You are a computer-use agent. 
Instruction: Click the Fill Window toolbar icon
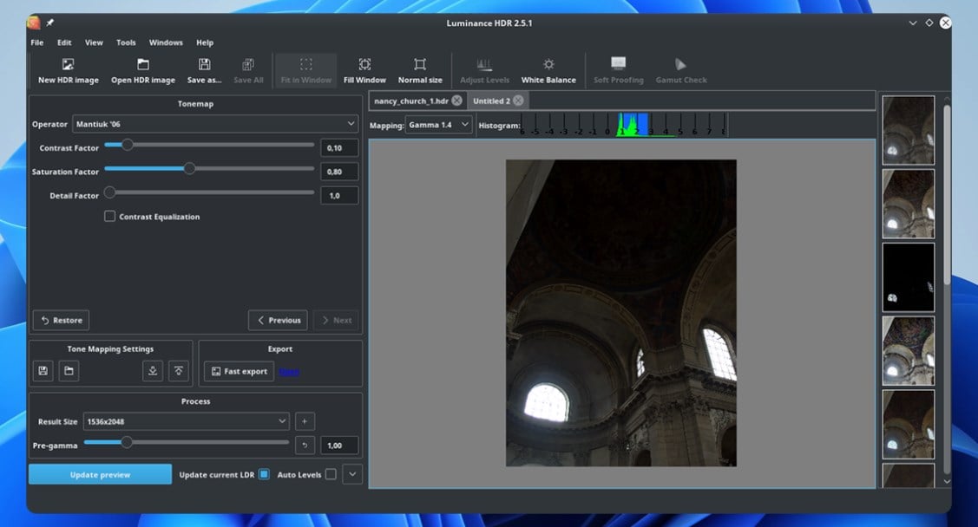[364, 65]
